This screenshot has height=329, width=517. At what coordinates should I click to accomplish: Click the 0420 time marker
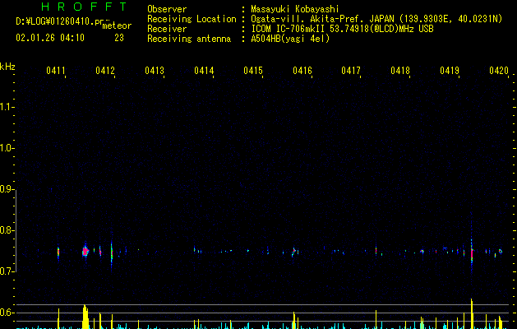tap(499, 70)
